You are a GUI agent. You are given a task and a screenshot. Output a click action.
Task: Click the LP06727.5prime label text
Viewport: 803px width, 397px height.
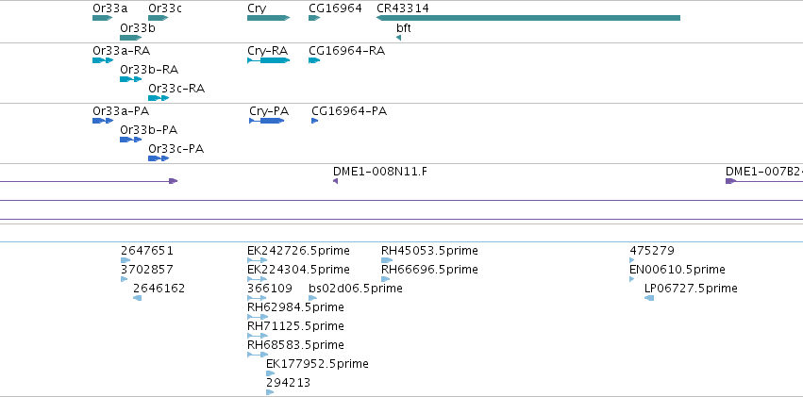coord(691,289)
